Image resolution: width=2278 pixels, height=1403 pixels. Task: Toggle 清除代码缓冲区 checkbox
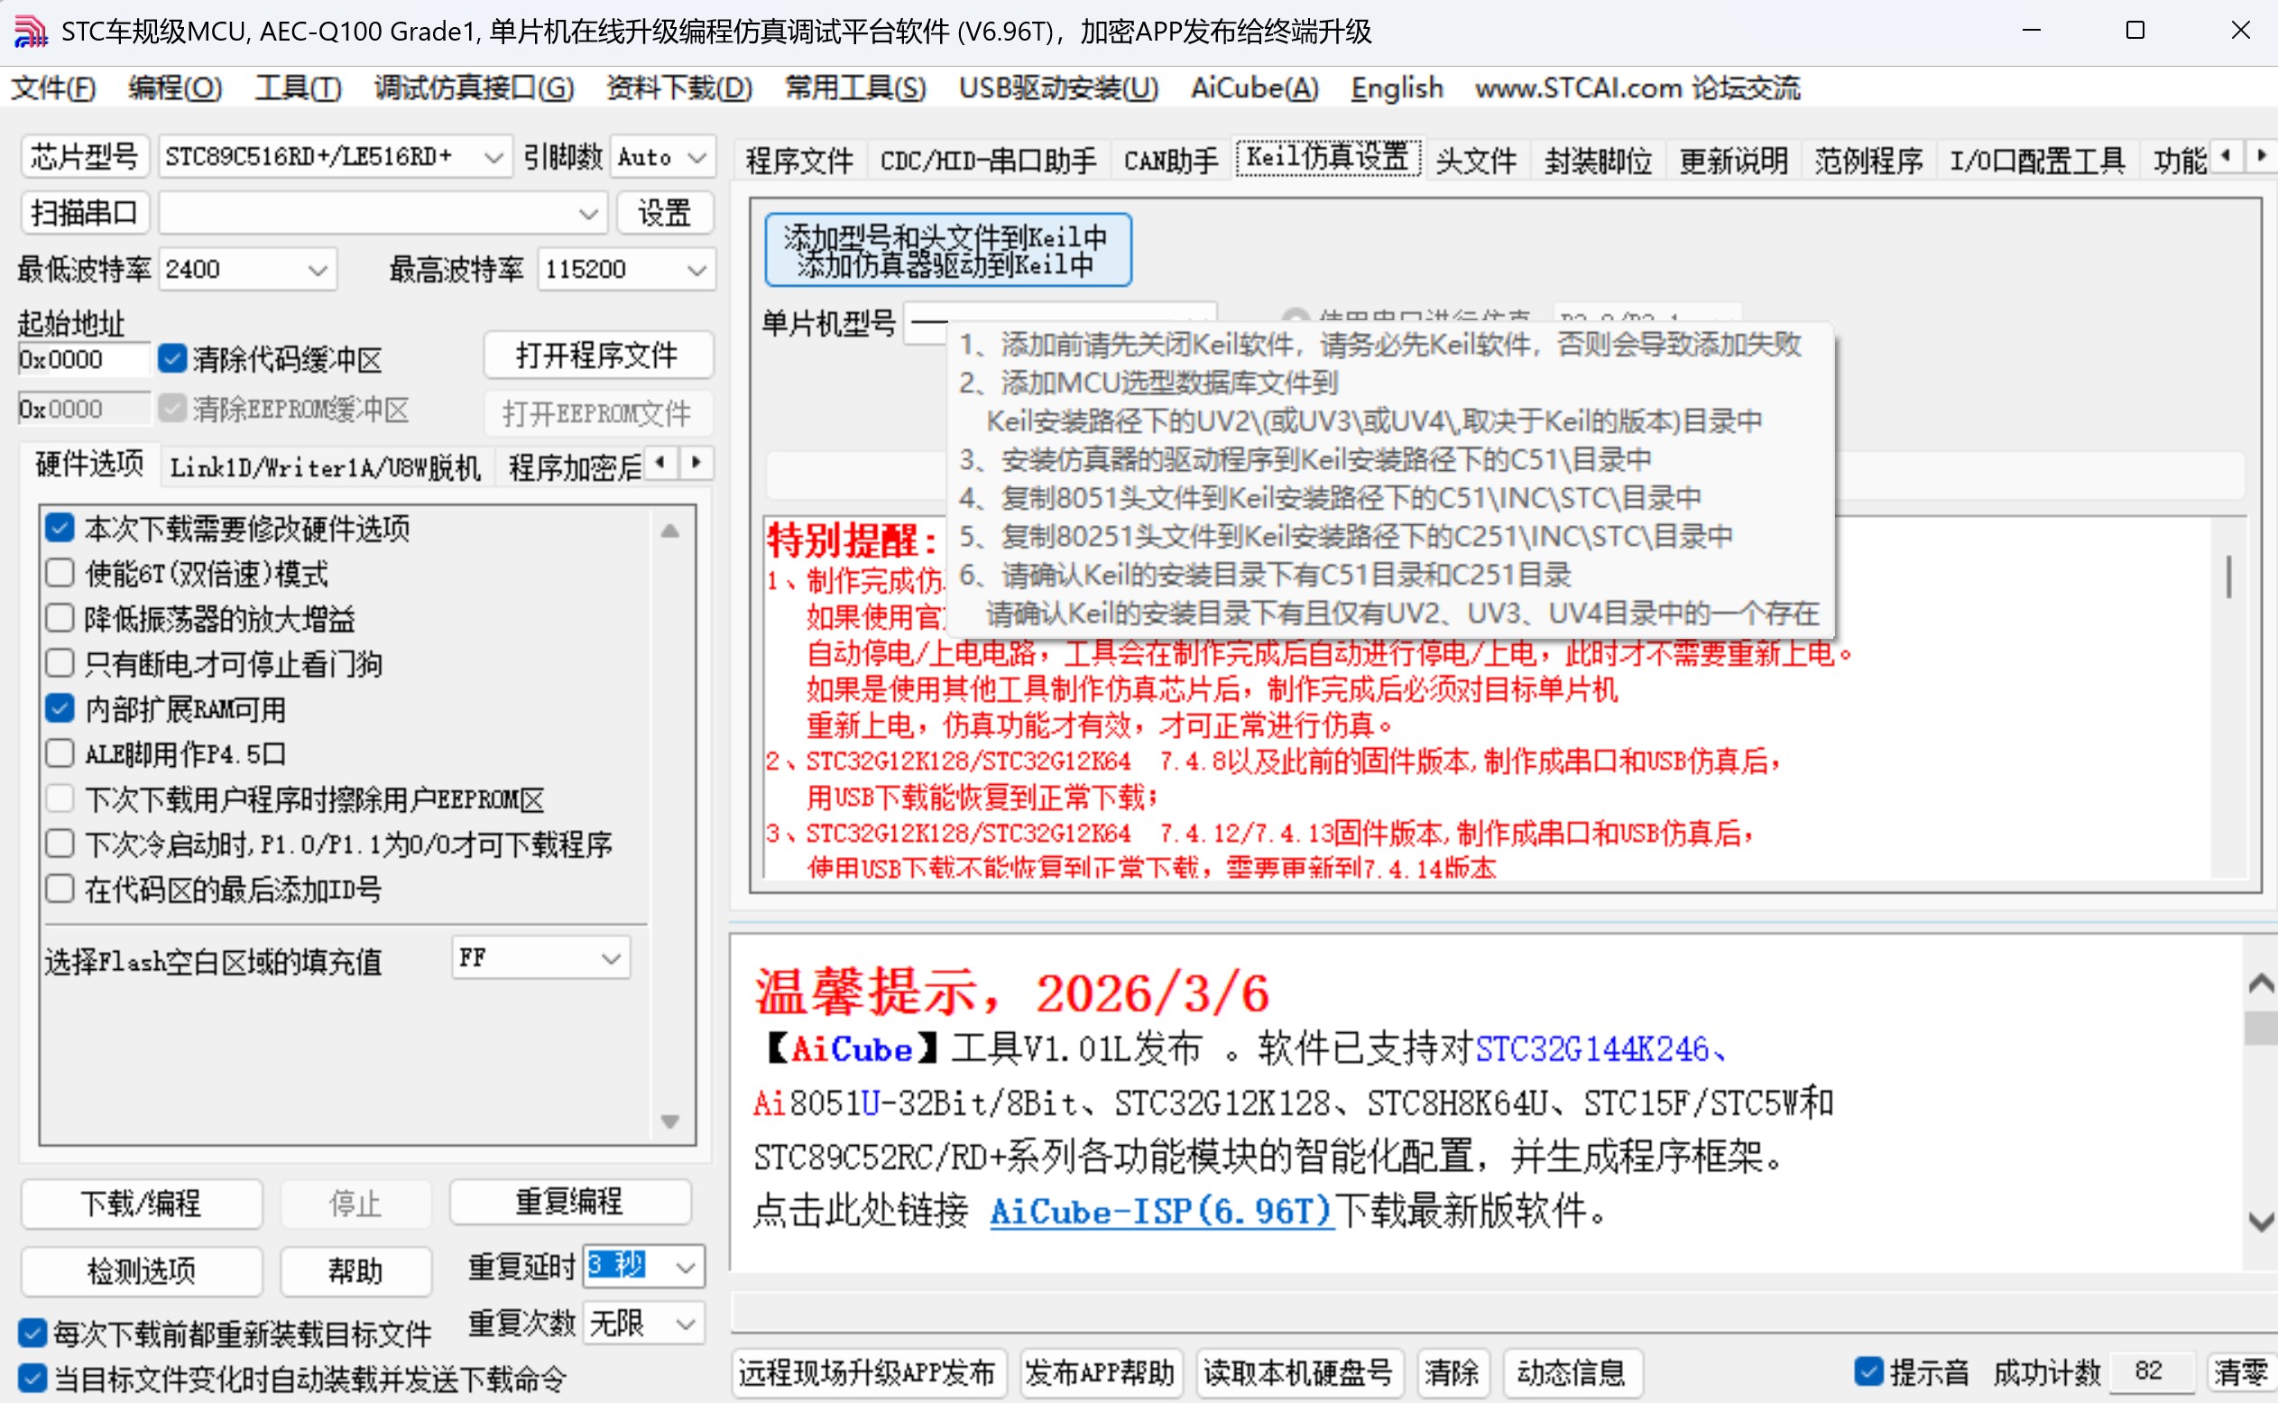point(172,359)
